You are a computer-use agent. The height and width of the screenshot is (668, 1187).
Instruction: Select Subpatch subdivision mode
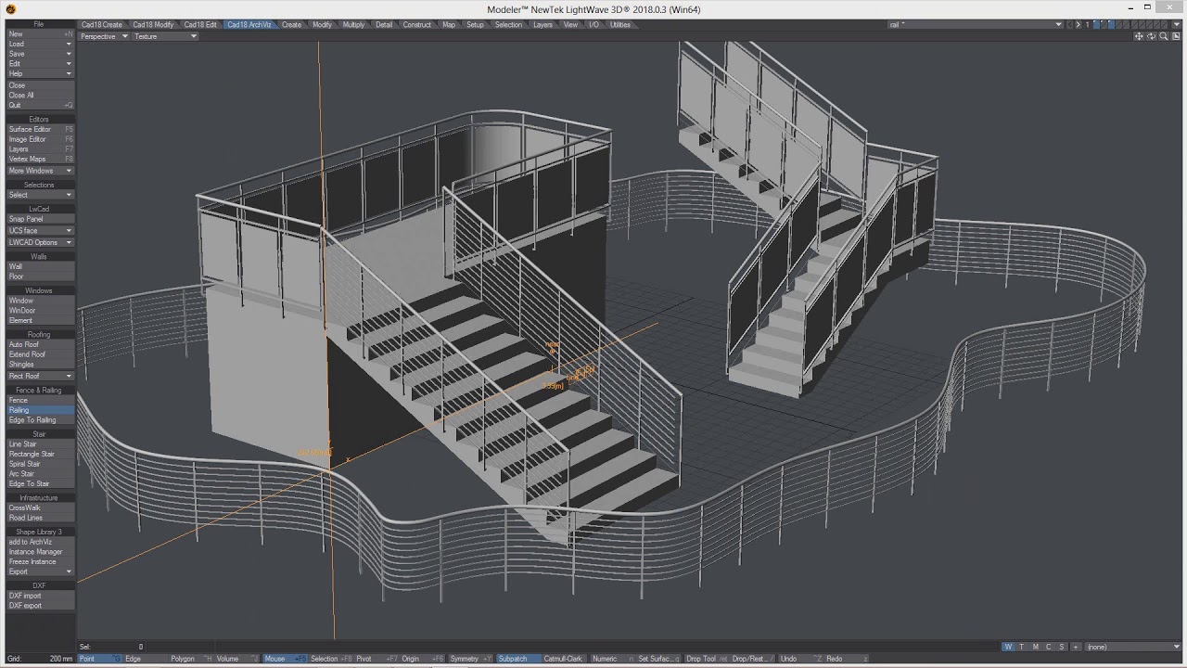click(x=518, y=659)
